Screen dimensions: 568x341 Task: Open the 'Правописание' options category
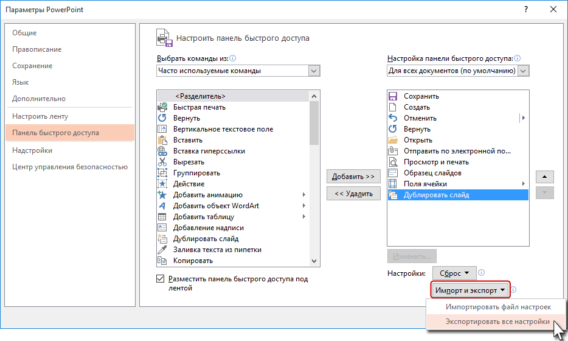[x=70, y=49]
